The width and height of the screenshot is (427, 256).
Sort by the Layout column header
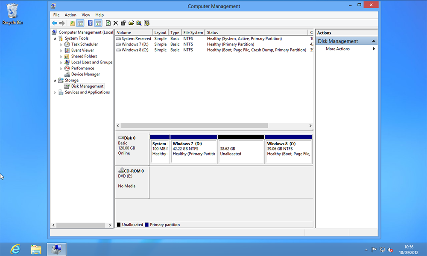point(160,33)
